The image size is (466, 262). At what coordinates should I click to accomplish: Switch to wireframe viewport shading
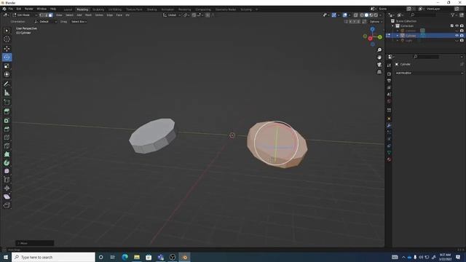point(362,15)
